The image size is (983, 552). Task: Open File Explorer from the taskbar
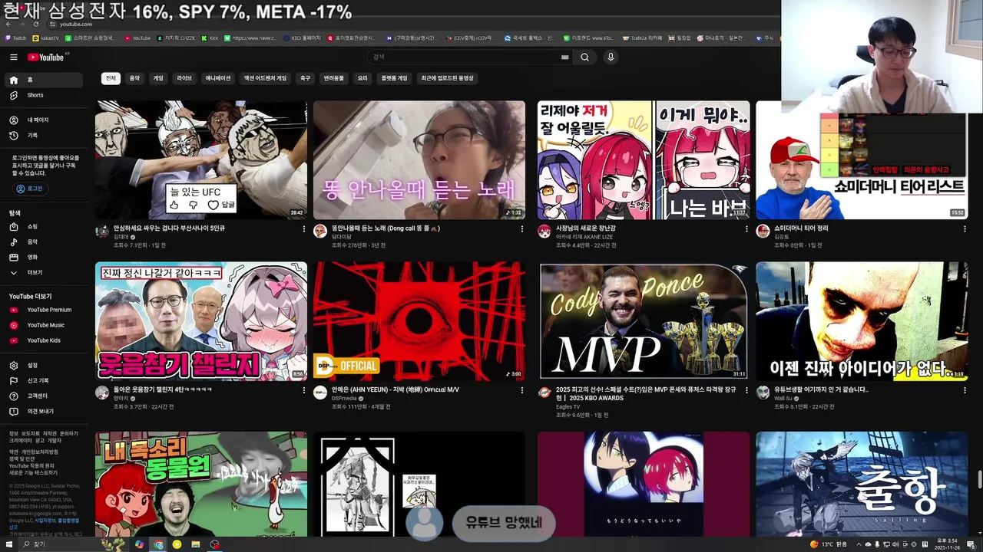tap(196, 544)
